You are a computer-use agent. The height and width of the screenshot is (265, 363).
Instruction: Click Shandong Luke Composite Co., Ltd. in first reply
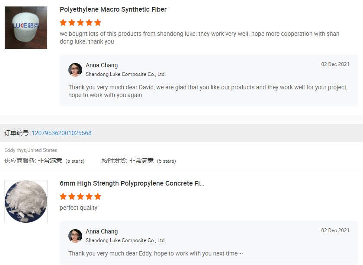click(125, 74)
